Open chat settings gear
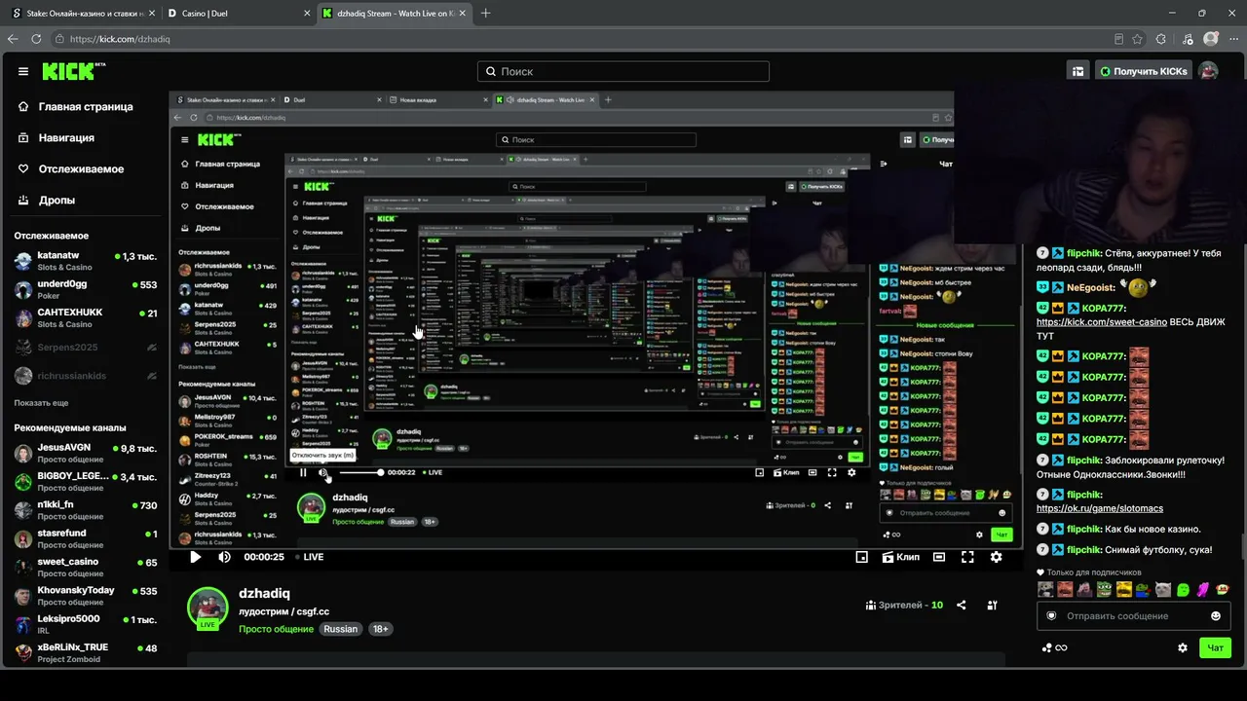 1183,647
